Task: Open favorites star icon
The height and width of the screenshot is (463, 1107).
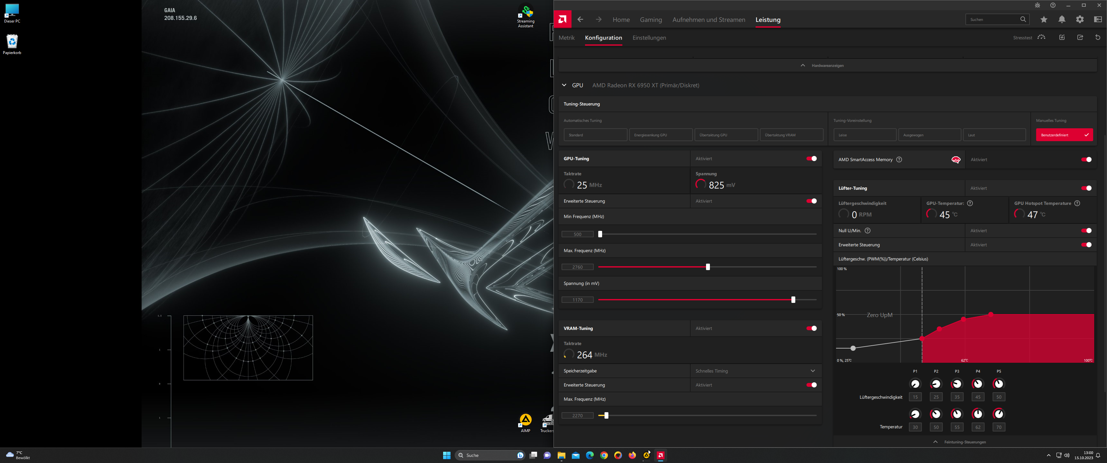Action: [x=1044, y=19]
